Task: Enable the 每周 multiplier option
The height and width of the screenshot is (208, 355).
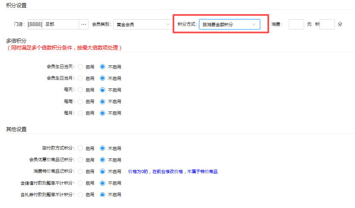Action: tap(80, 101)
